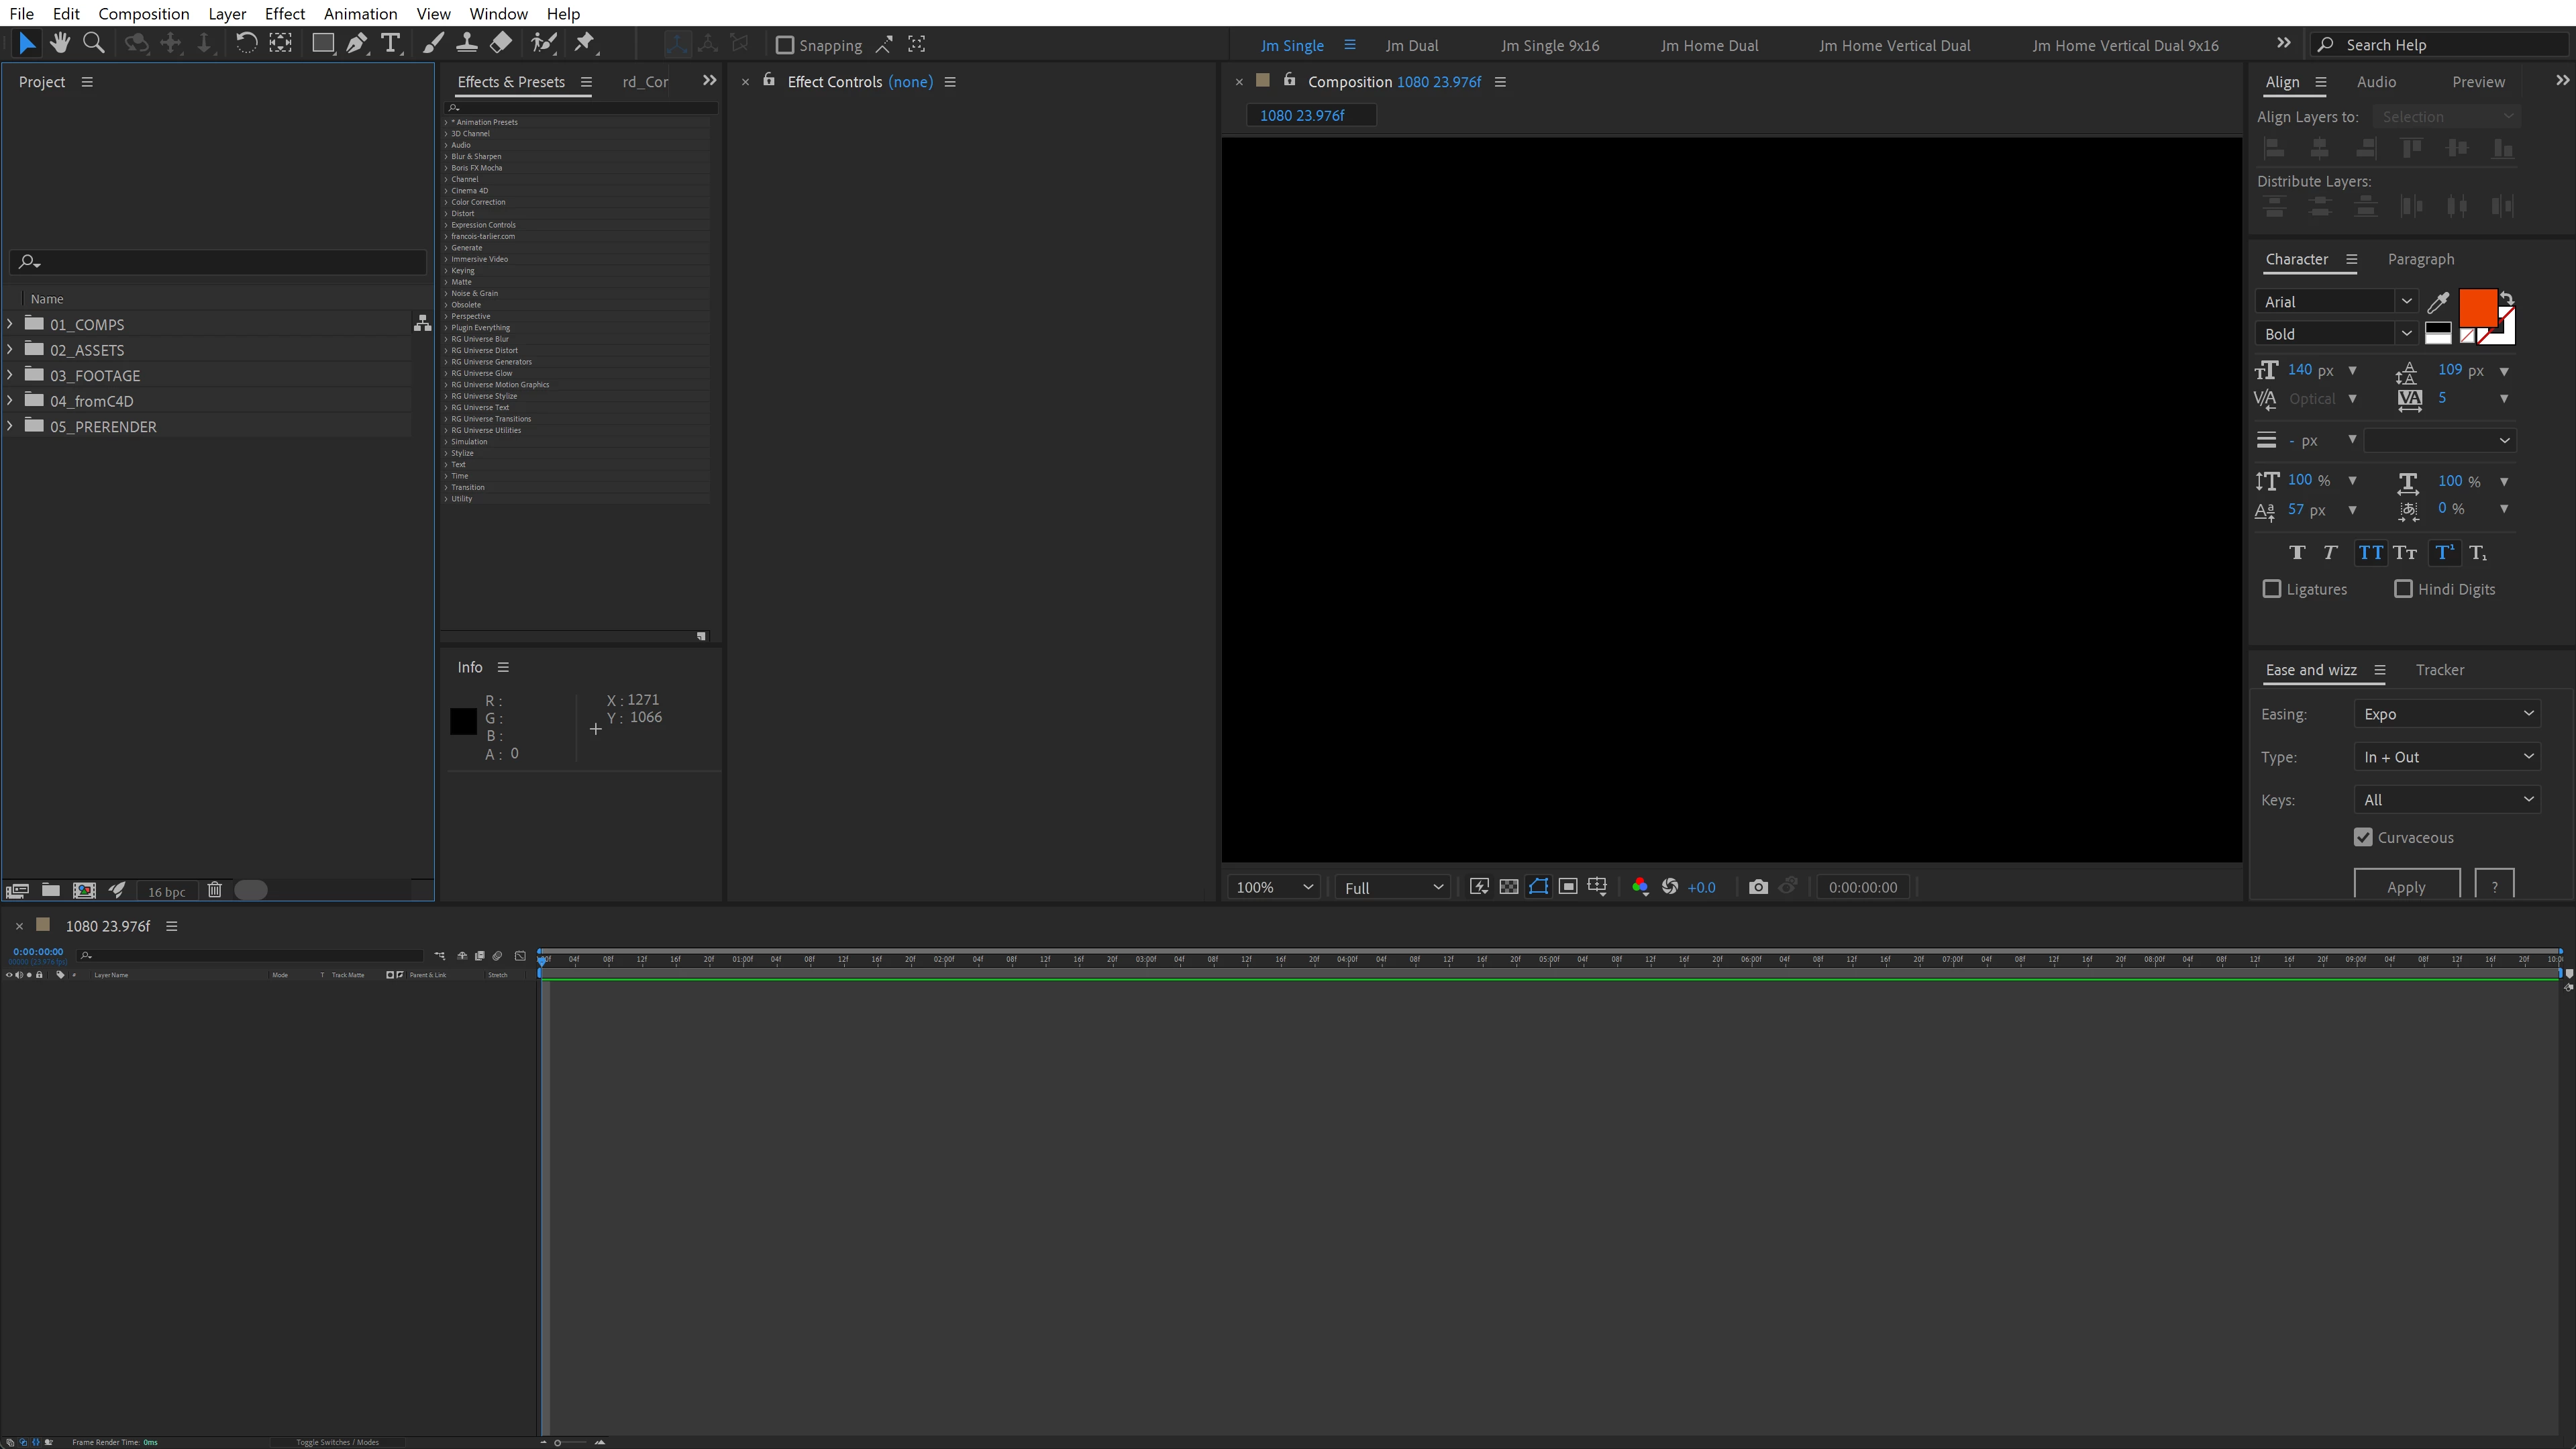Expand the 01_COMPS folder
2576x1449 pixels.
[x=10, y=324]
